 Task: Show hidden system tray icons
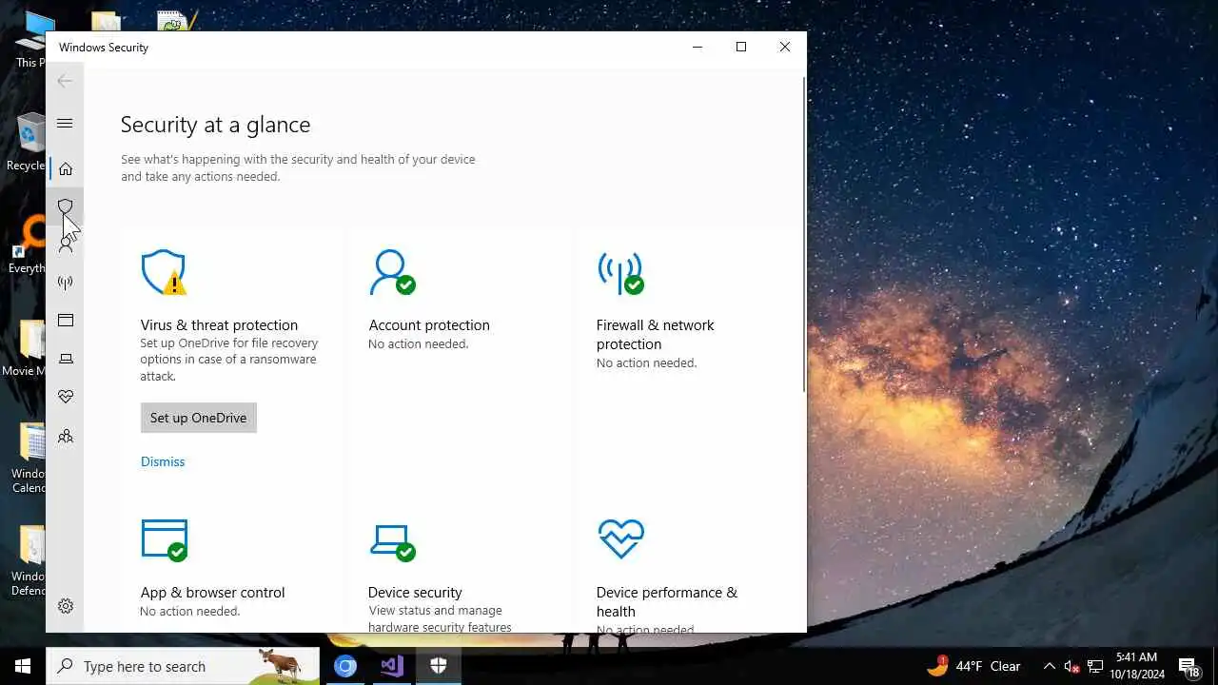point(1049,666)
